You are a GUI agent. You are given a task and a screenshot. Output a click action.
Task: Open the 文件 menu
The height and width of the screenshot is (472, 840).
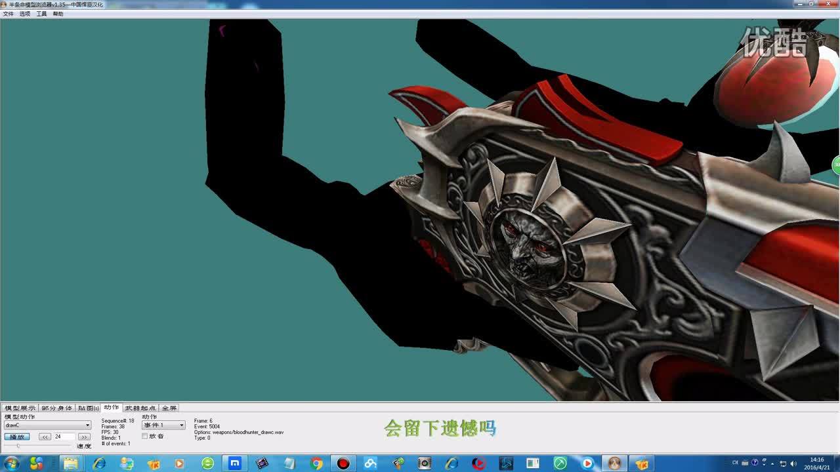click(8, 14)
